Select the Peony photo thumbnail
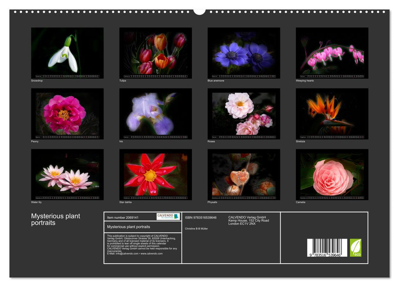 tap(67, 113)
